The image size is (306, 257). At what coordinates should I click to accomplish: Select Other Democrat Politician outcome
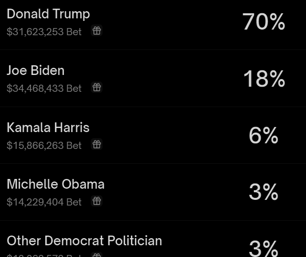click(84, 241)
